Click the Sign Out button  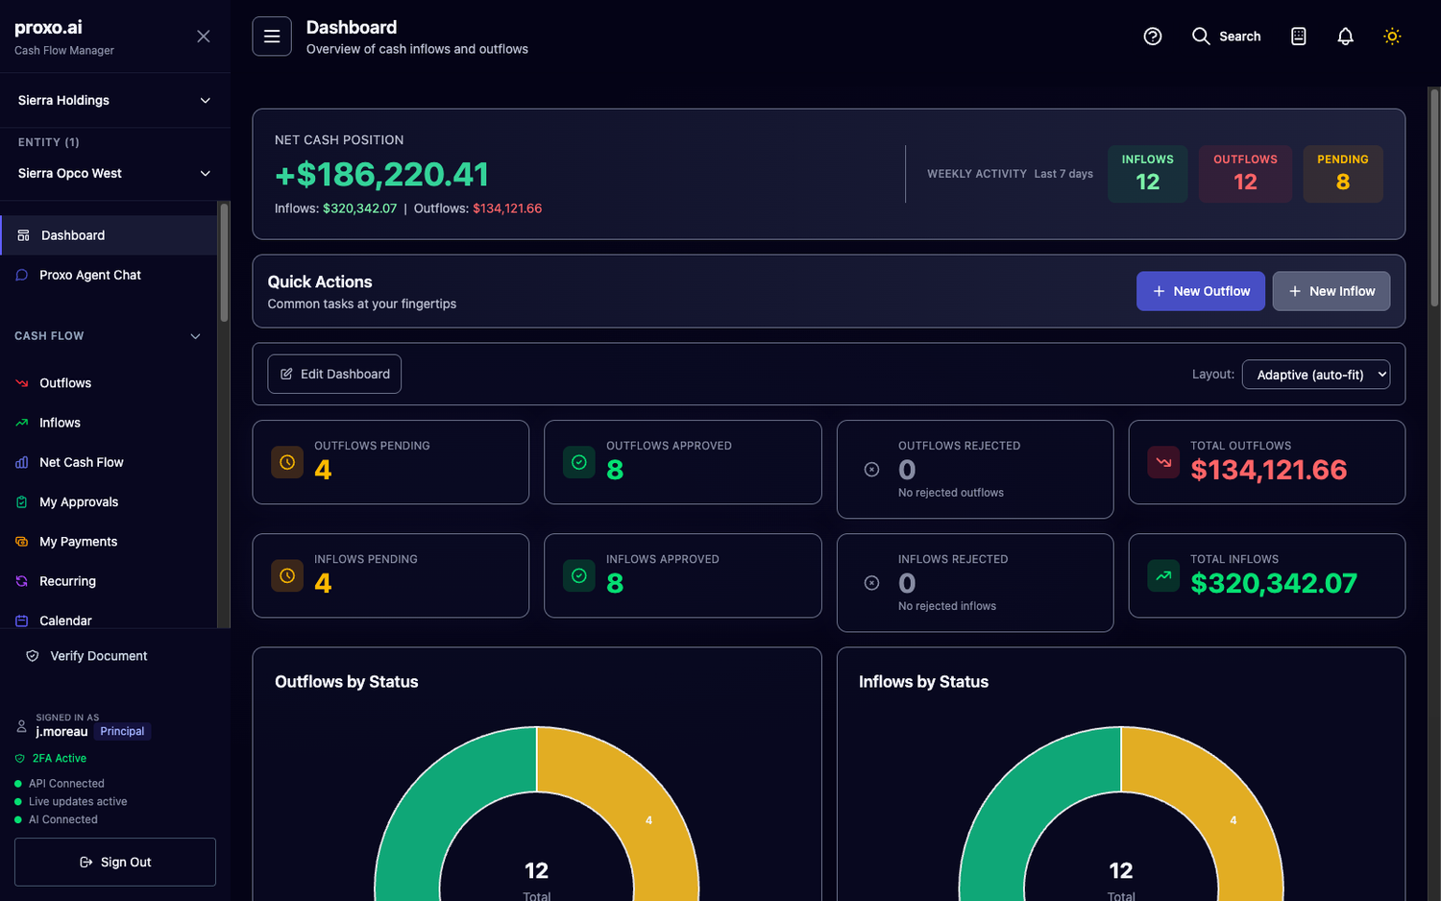(x=115, y=862)
